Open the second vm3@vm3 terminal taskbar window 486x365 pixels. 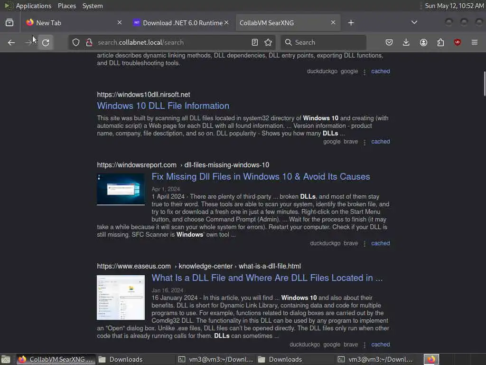[375, 359]
